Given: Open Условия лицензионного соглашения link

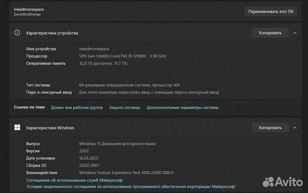Looking at the screenshot, I should click(x=131, y=186).
